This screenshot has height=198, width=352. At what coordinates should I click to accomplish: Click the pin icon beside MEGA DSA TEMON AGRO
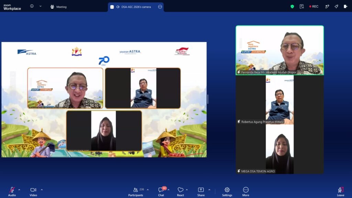click(239, 171)
